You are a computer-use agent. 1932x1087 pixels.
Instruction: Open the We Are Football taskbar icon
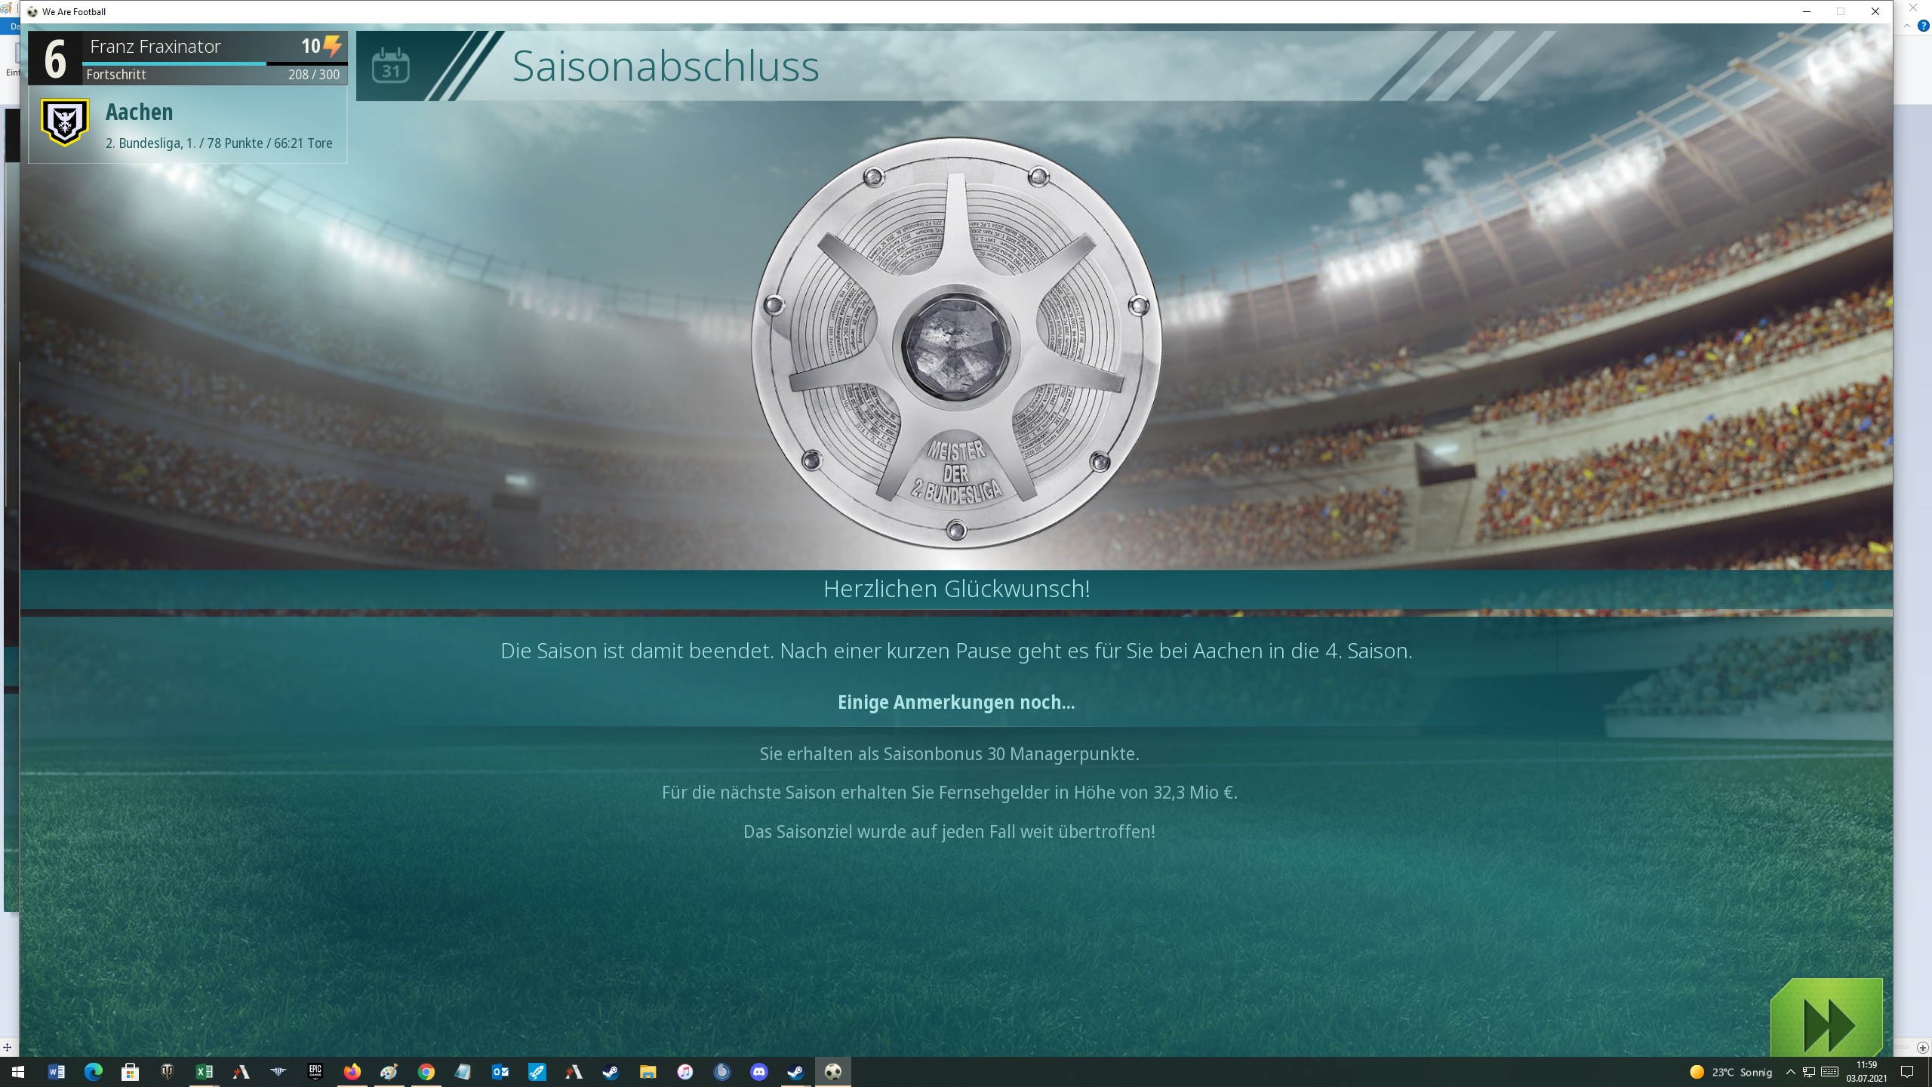click(x=833, y=1072)
